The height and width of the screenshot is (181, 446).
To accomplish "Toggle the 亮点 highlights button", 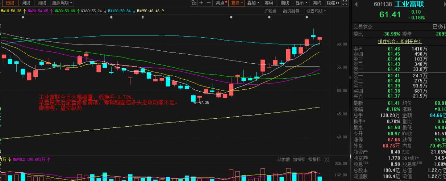I will point(221,3).
